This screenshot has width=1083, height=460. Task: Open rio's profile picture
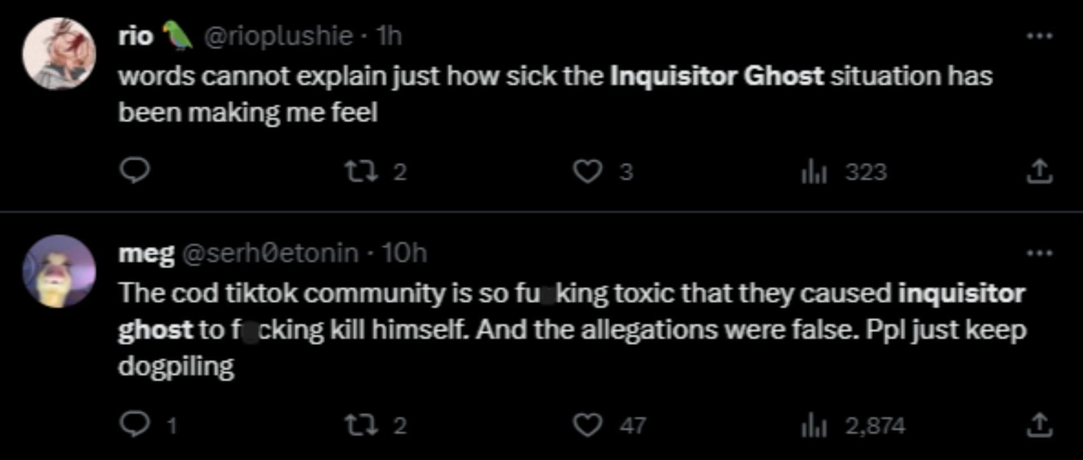pyautogui.click(x=59, y=54)
